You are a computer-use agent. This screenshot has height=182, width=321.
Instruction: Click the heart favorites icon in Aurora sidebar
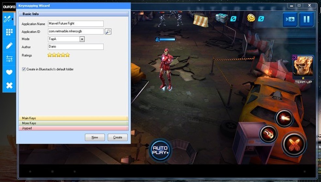click(x=9, y=72)
